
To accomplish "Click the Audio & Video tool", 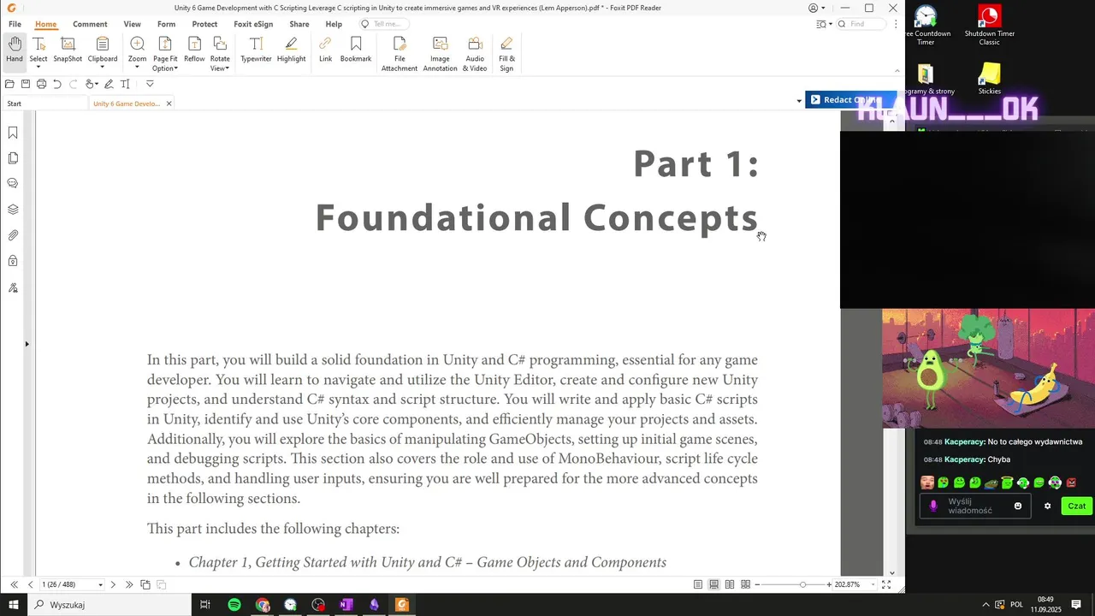I will coord(475,54).
